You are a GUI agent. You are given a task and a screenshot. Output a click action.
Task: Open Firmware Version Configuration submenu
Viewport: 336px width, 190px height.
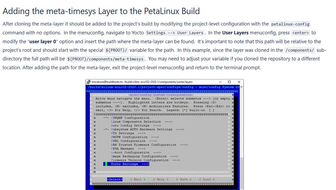[x=145, y=160]
